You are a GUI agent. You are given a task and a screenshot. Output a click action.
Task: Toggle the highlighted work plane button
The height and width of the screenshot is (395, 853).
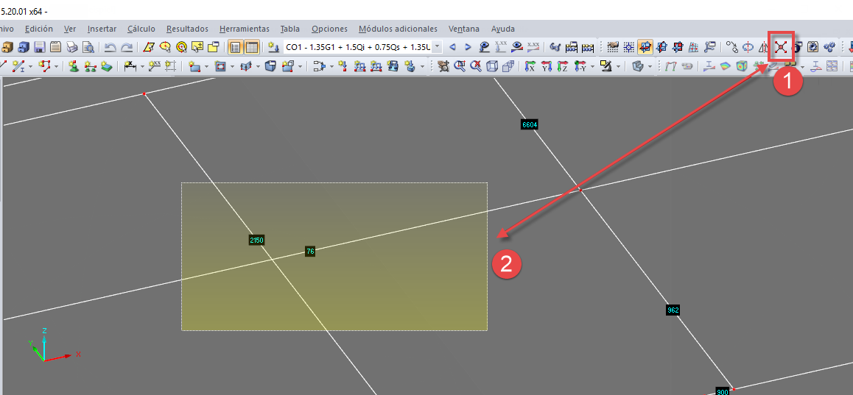(645, 47)
